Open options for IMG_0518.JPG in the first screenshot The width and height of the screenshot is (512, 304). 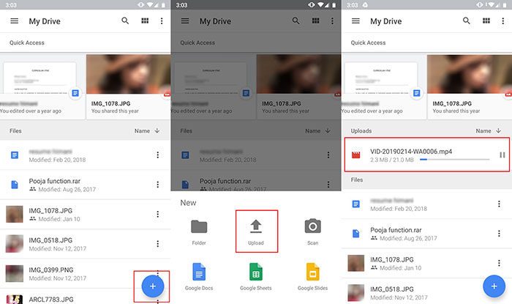coord(158,243)
